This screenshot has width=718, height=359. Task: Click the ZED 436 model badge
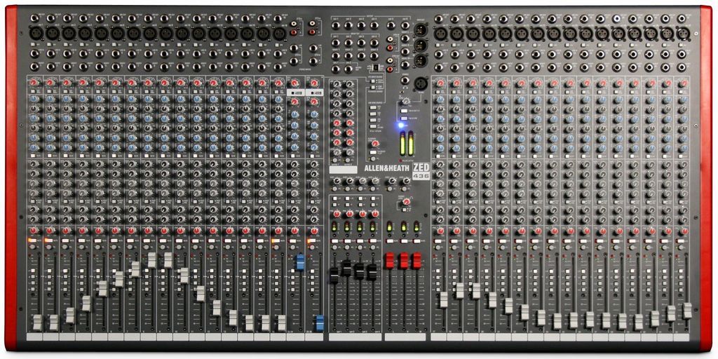click(421, 172)
